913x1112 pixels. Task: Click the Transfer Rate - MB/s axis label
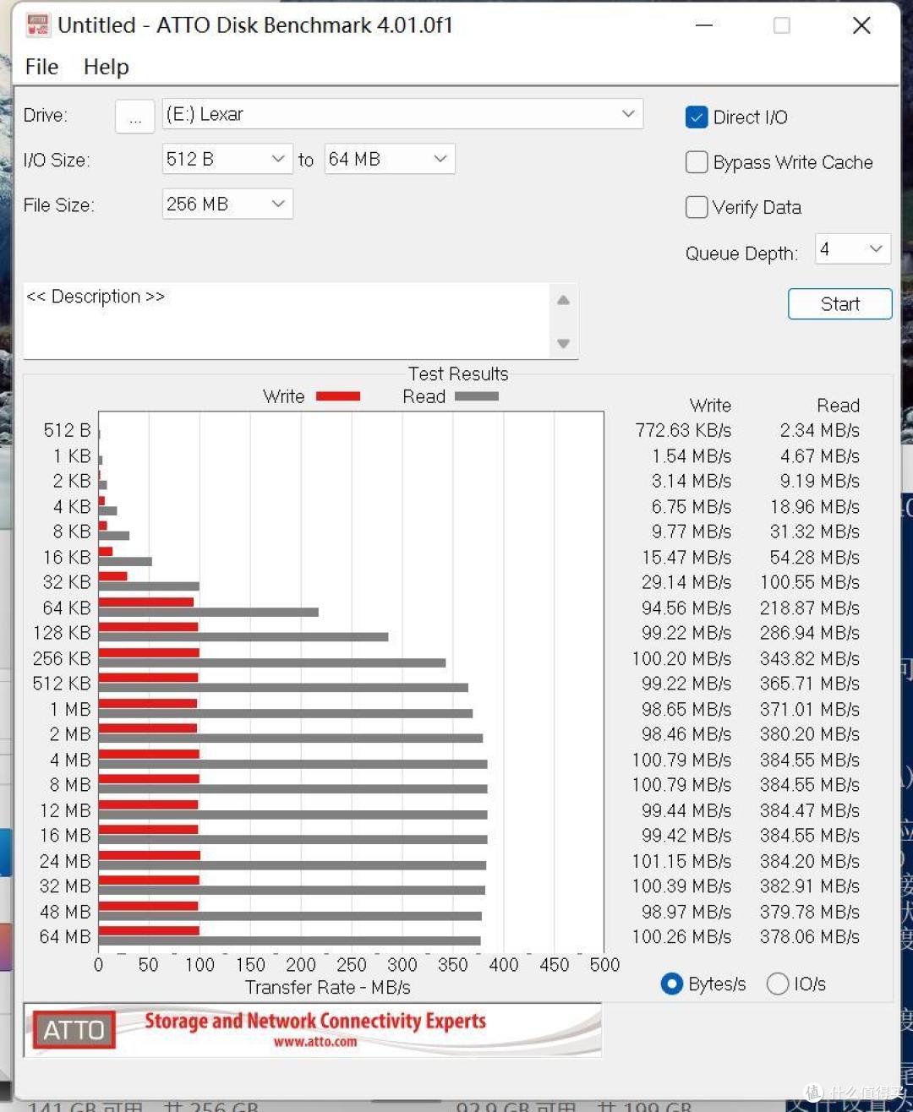(x=328, y=988)
